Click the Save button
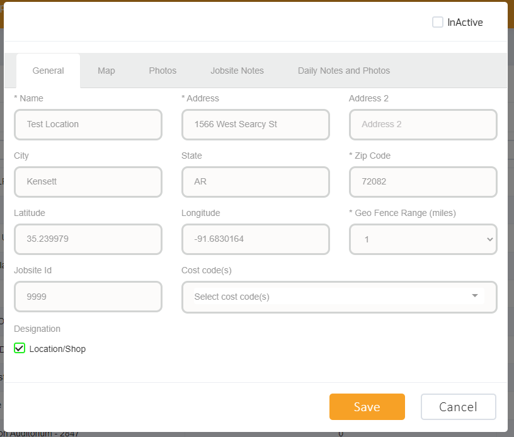Screen dimensions: 514x437 point(367,407)
